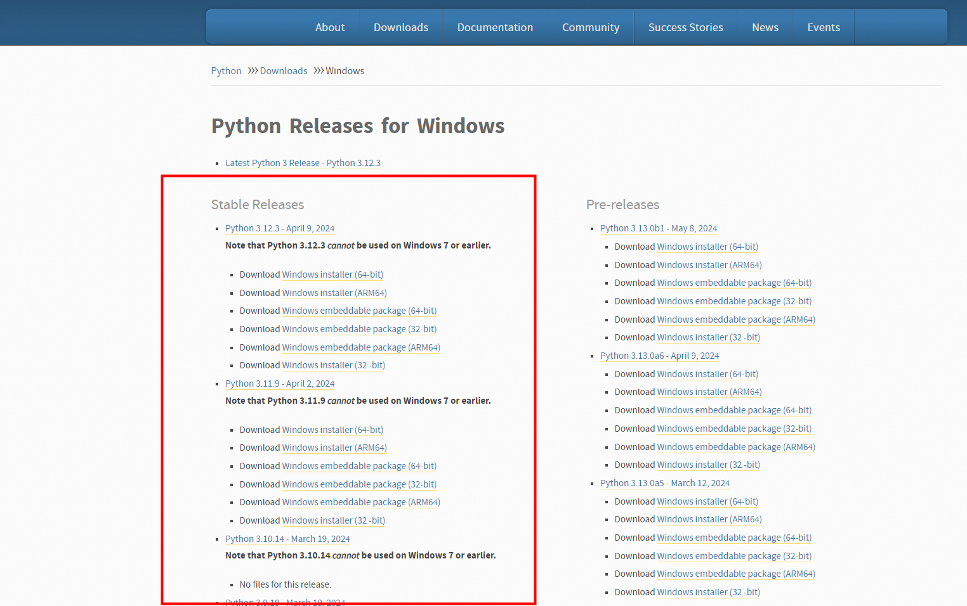The width and height of the screenshot is (967, 606).
Task: Download Python 3.11.9 Windows installer (32-bit)
Action: coord(333,520)
